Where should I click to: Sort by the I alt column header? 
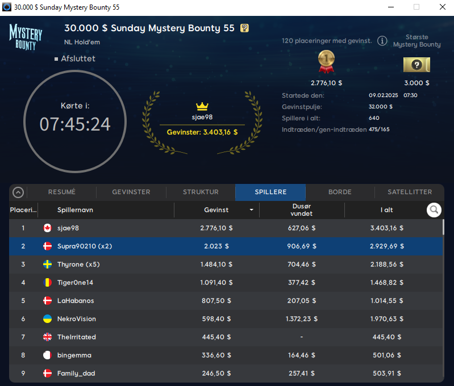(386, 210)
